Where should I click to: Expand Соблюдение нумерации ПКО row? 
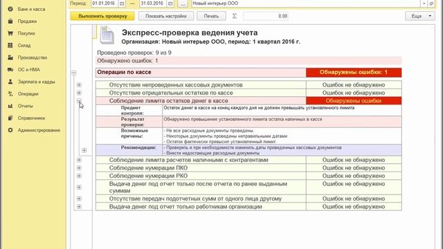pyautogui.click(x=79, y=167)
